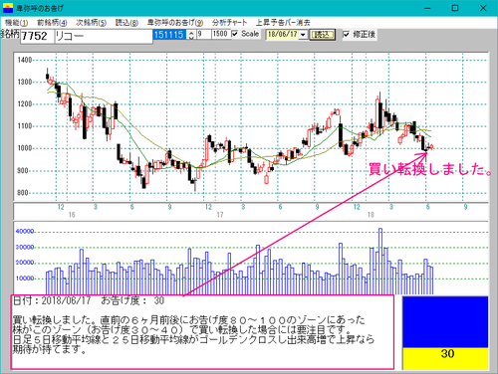Click the stock code field 7752
498x374 pixels.
[x=37, y=36]
